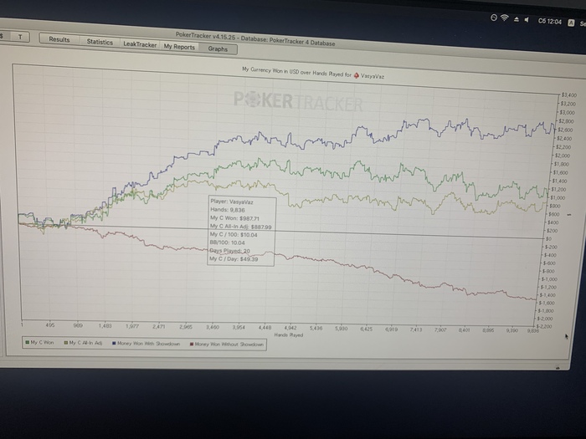586x439 pixels.
Task: Click the blue Money Won With Showdown swatch
Action: tap(115, 343)
